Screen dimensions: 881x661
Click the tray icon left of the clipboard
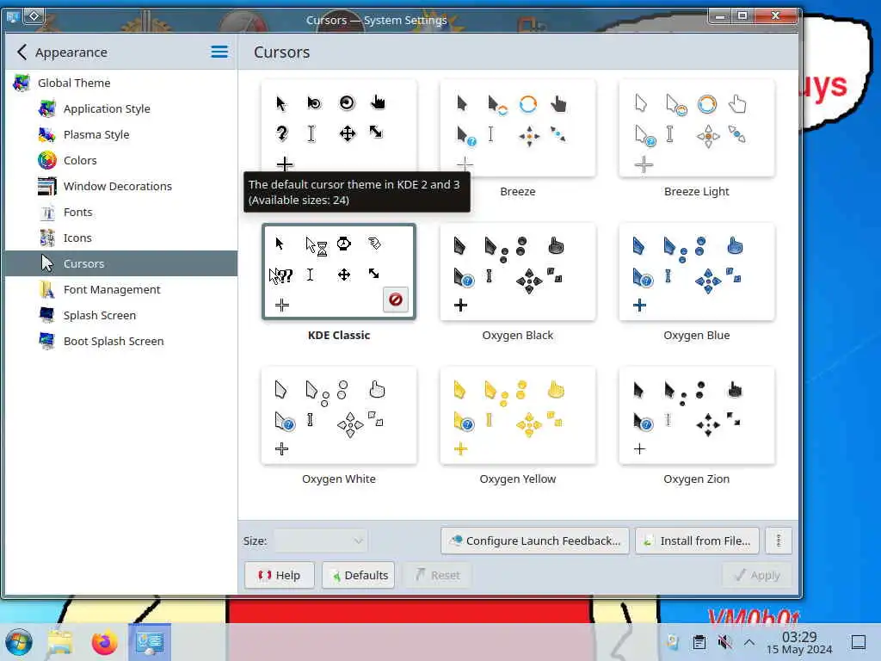[x=673, y=642]
